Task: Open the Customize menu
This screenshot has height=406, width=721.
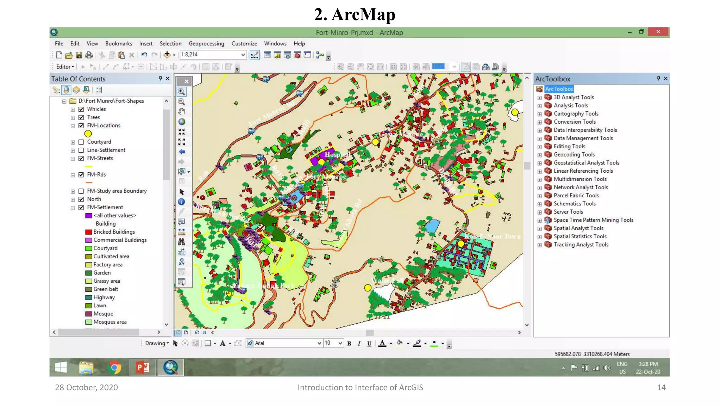Action: [244, 44]
